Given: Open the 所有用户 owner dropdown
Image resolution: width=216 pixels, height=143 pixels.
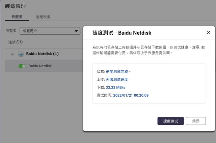Looking at the screenshot, I should (50, 31).
